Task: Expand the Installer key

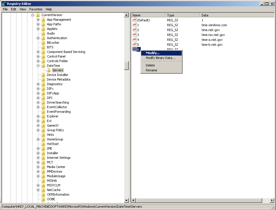Action: pyautogui.click(x=38, y=153)
